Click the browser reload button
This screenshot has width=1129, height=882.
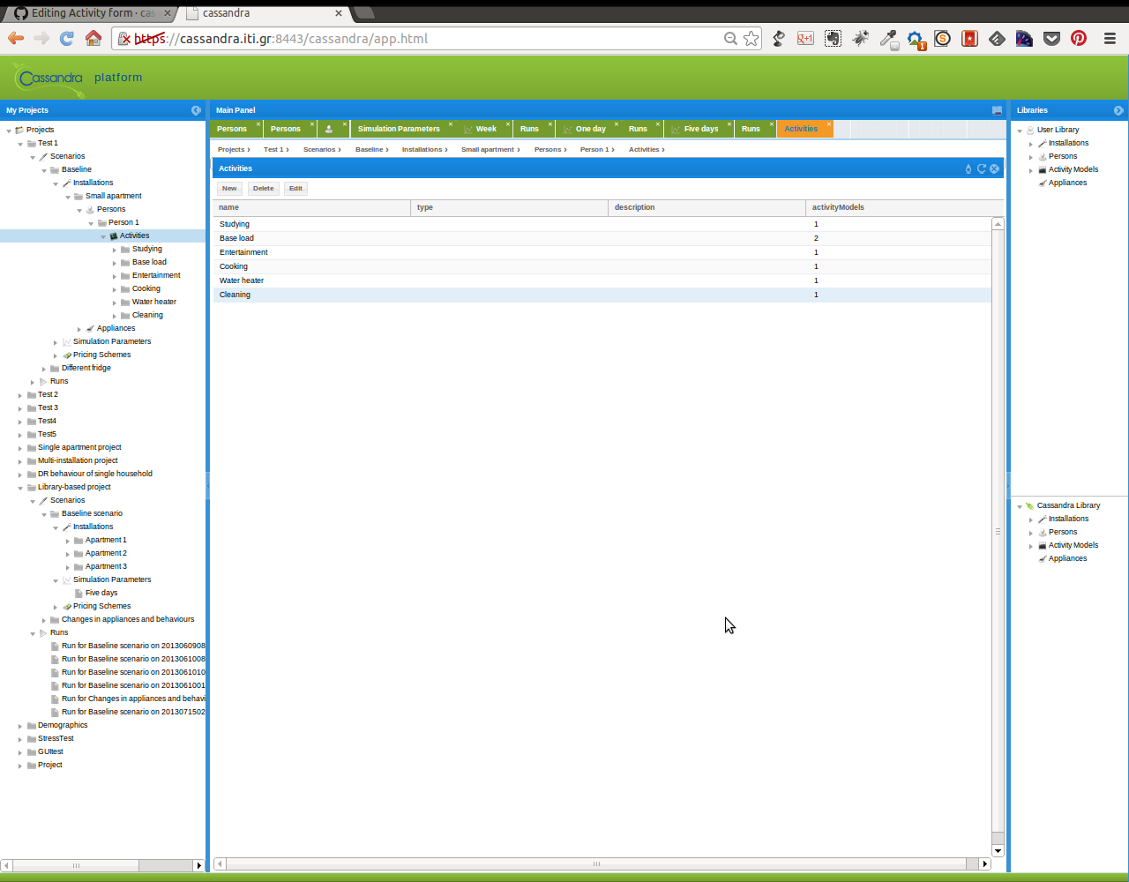click(66, 38)
